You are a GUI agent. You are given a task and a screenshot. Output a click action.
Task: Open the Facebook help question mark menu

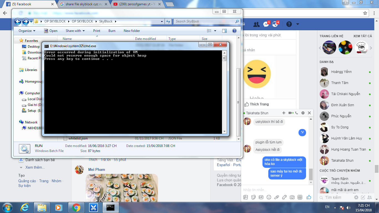[x=289, y=24]
